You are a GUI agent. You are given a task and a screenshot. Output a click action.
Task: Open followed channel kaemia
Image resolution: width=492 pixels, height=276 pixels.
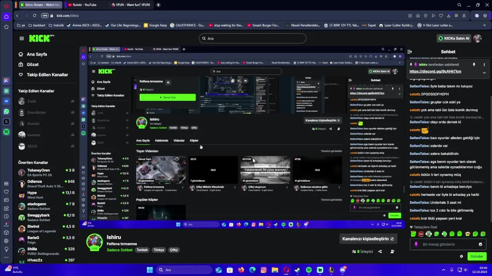(x=46, y=135)
